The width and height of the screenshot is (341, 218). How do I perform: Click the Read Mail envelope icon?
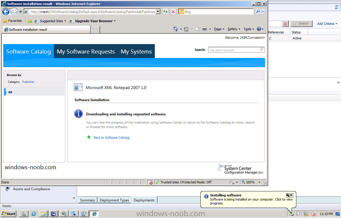coord(197,29)
